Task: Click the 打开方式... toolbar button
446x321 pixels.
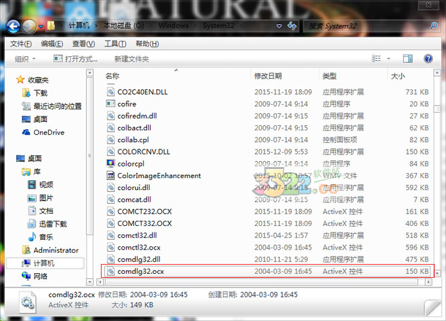Action: click(75, 59)
